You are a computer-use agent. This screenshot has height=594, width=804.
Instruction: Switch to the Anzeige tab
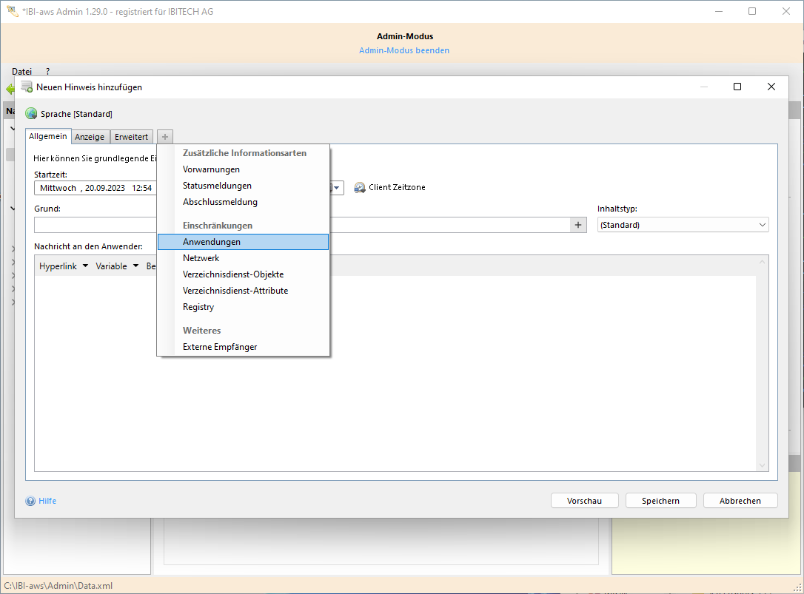90,137
